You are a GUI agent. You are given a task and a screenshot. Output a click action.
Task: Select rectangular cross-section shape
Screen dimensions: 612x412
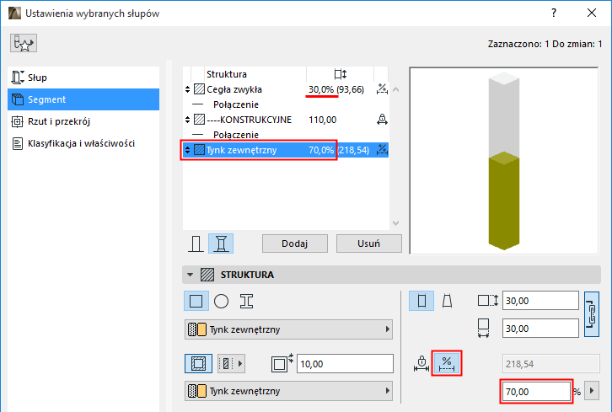(196, 301)
